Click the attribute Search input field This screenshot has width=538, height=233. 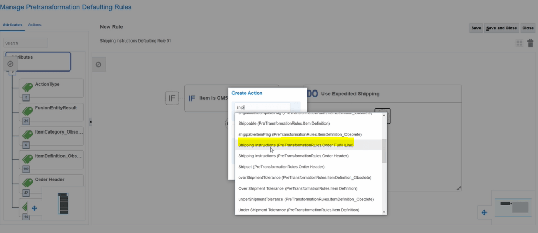pyautogui.click(x=25, y=43)
